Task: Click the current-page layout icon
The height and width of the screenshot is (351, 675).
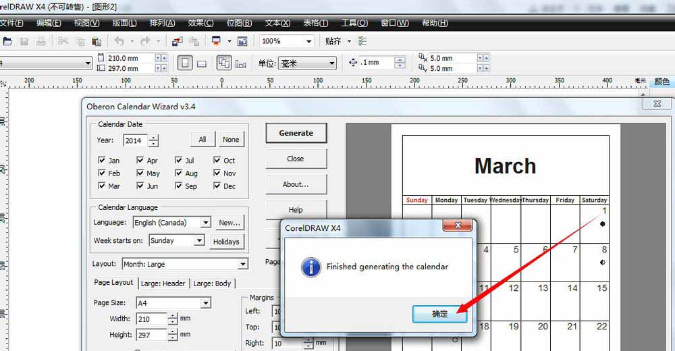Action: point(241,63)
